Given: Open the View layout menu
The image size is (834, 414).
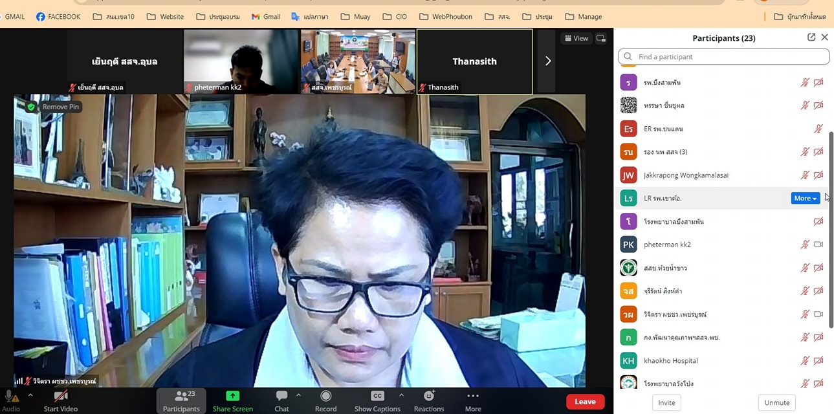Looking at the screenshot, I should pos(576,38).
